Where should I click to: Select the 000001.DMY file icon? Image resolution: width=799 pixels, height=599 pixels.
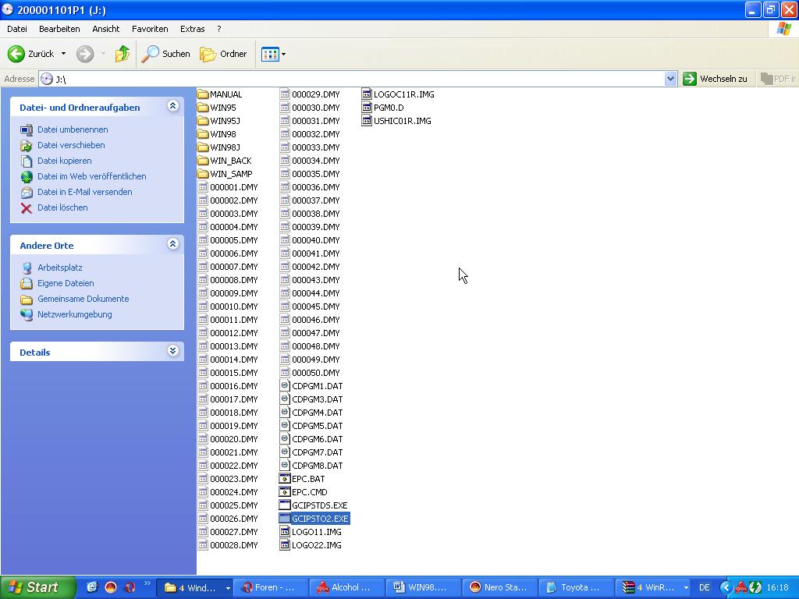tap(203, 187)
